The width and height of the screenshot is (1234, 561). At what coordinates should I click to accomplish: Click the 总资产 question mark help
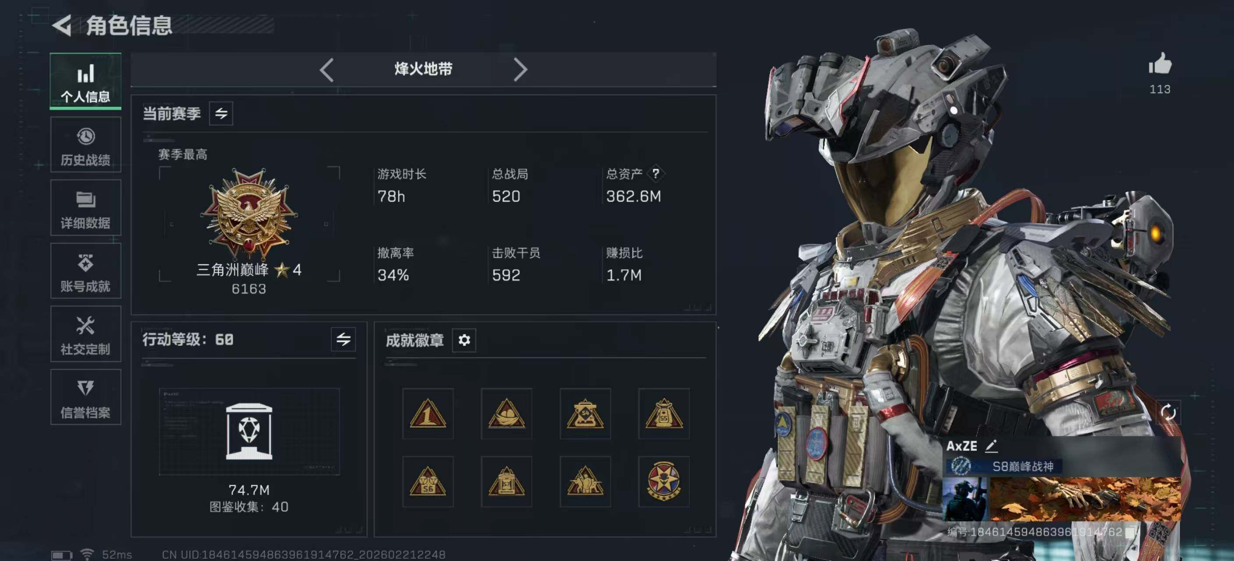(x=655, y=174)
